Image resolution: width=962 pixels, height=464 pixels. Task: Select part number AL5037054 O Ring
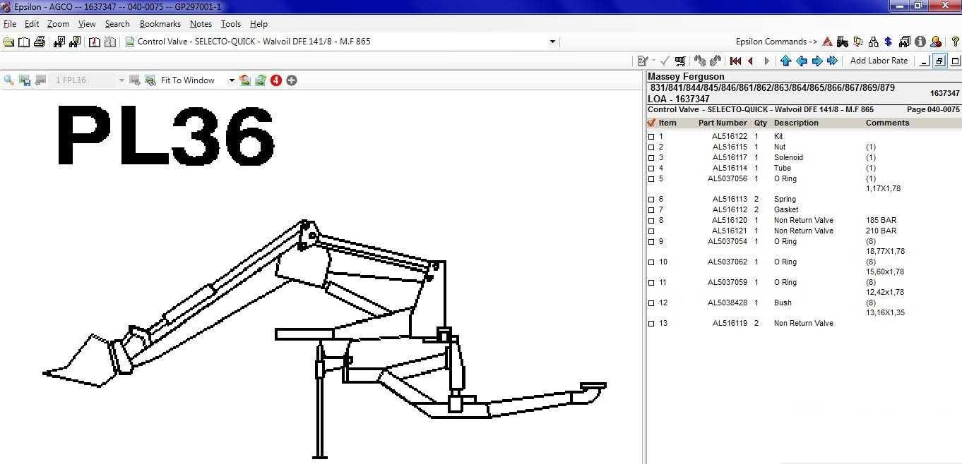click(x=728, y=242)
